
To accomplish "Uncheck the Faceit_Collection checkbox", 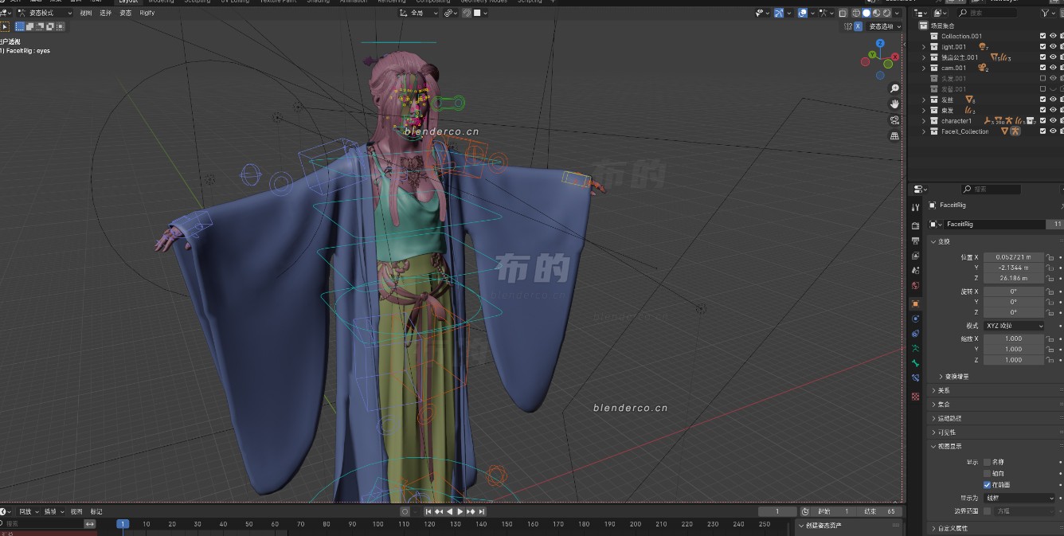I will 1043,131.
